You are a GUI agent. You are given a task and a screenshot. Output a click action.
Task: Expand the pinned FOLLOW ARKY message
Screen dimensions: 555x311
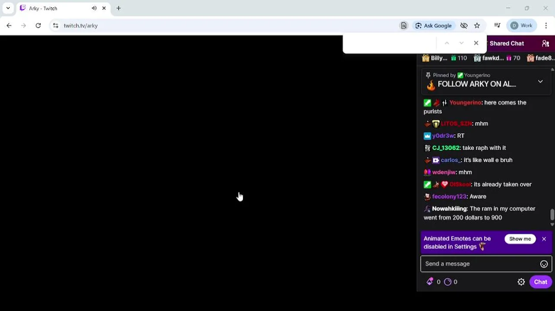tap(540, 81)
